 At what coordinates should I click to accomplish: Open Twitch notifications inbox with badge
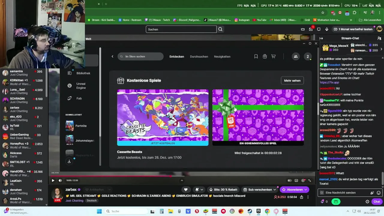(x=311, y=29)
